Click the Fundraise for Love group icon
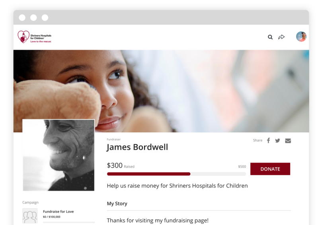The image size is (316, 225). pos(30,216)
